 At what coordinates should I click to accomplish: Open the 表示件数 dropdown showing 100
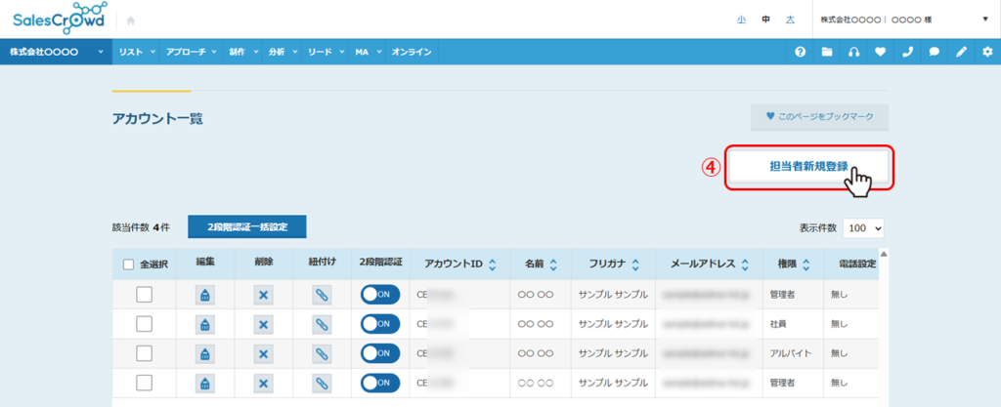coord(863,227)
